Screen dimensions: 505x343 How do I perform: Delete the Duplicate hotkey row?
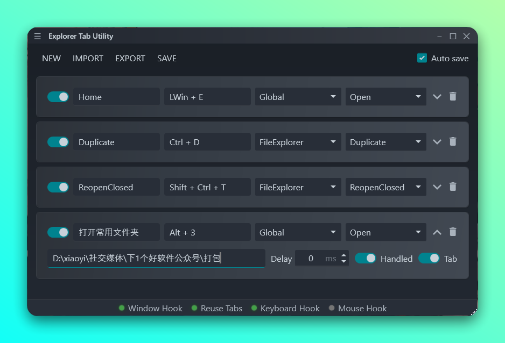[453, 142]
